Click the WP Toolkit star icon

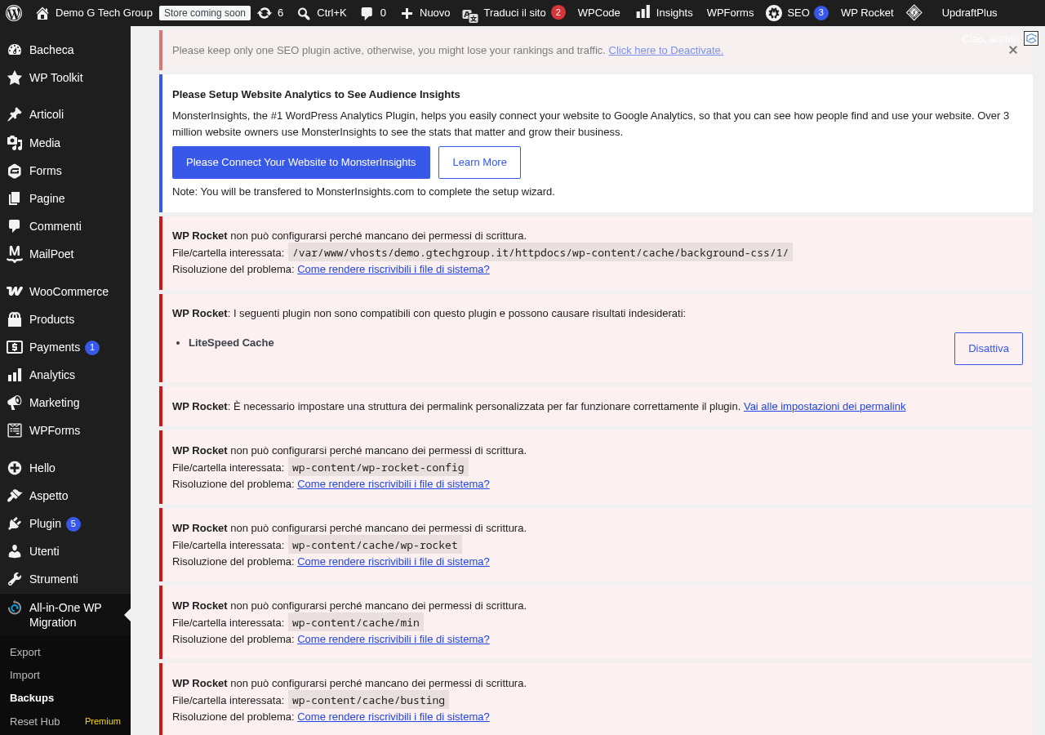(x=15, y=78)
